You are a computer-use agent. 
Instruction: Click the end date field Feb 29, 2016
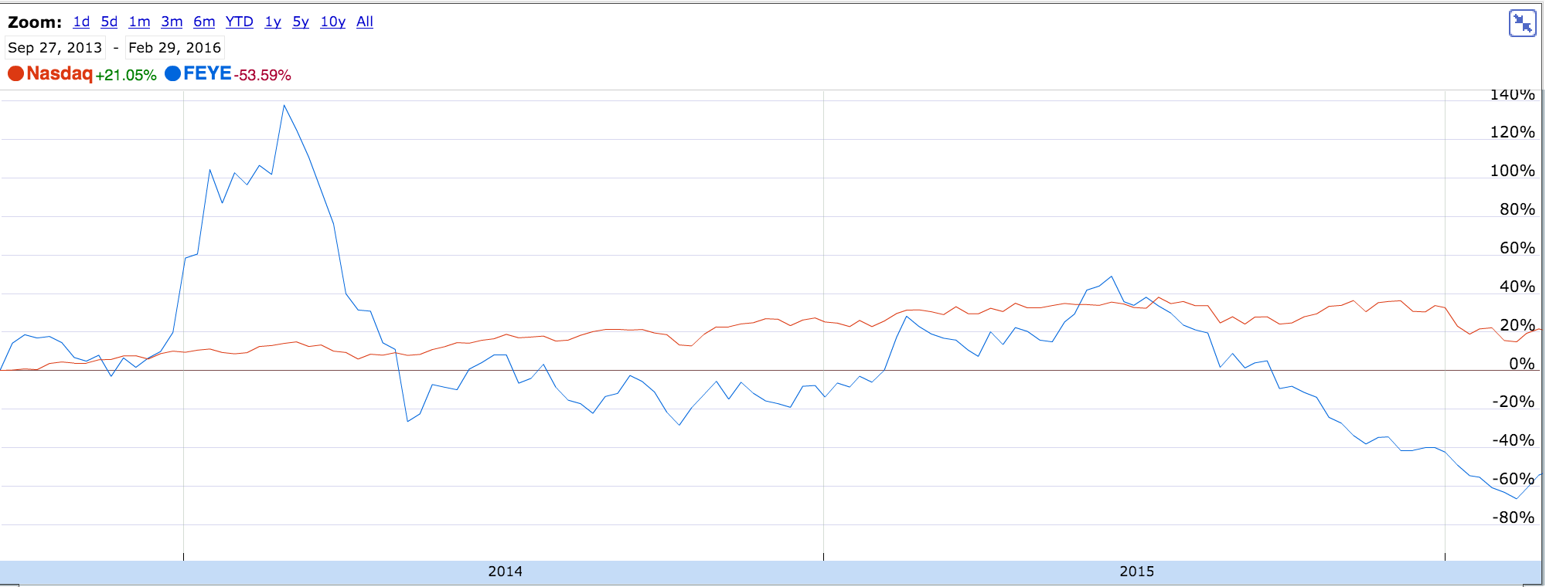pos(175,48)
